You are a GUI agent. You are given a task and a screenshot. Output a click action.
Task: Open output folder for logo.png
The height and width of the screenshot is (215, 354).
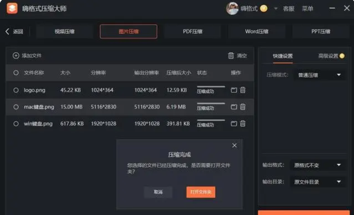pos(234,90)
